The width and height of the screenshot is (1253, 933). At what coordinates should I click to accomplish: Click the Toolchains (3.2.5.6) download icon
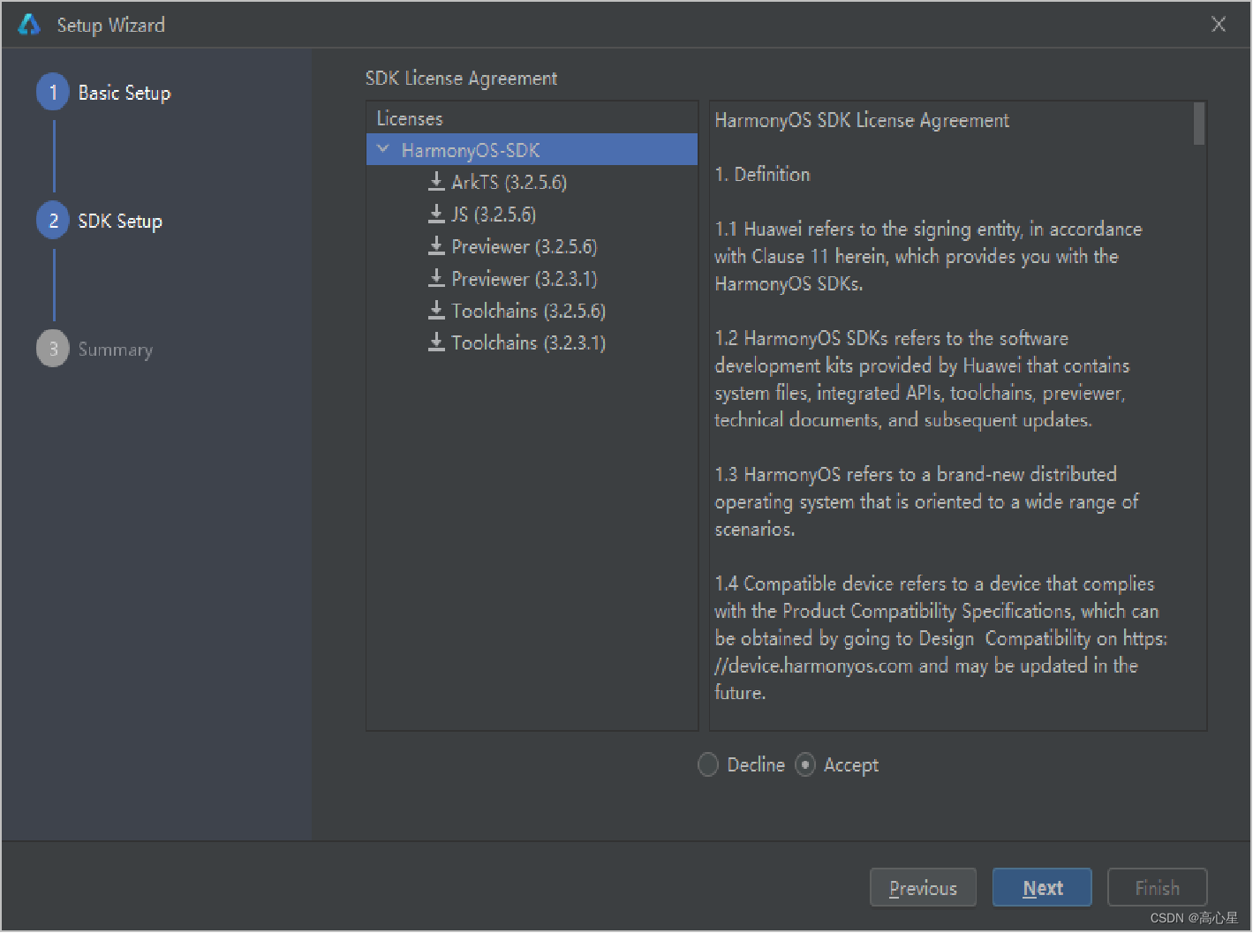[x=436, y=310]
